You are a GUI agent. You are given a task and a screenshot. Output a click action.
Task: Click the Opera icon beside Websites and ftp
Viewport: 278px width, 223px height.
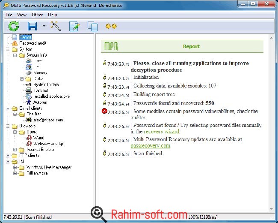[x=29, y=144]
